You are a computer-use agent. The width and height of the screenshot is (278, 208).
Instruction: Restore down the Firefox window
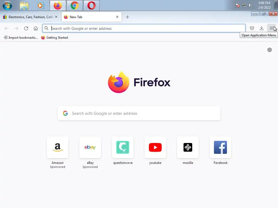tap(264, 14)
